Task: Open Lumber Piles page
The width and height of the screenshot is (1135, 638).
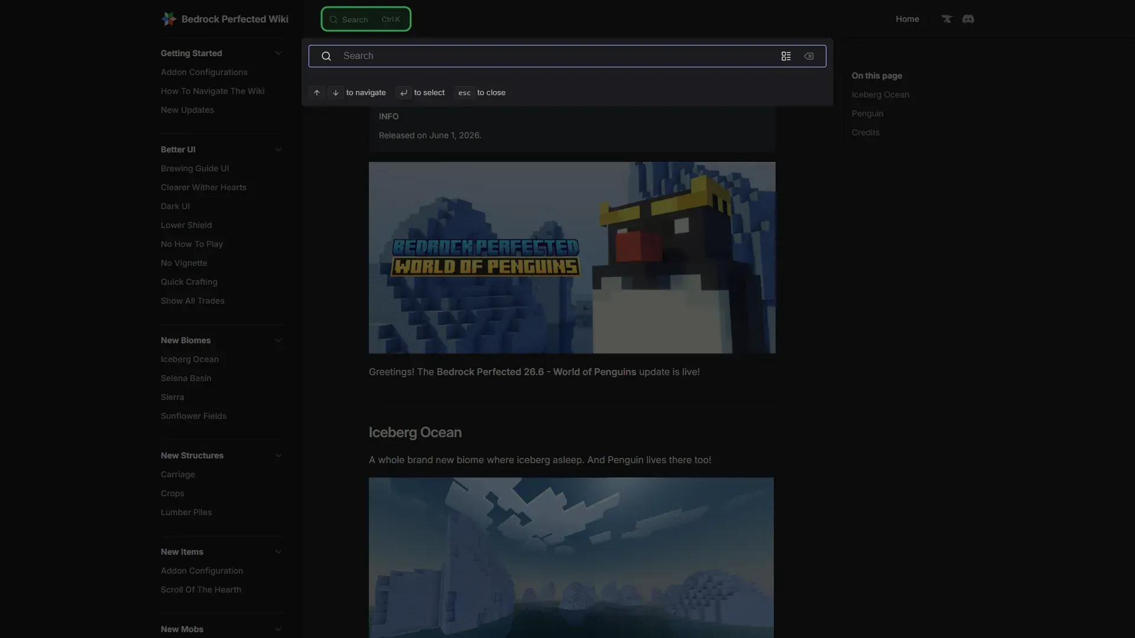Action: point(186,512)
